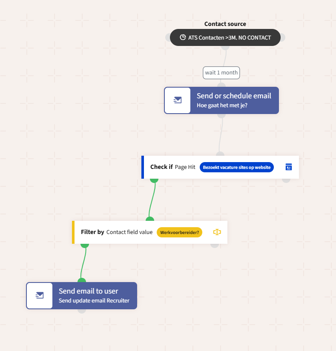Click the segment icon in ATS Contacten pill
Viewport: 336px width, 351px height.
point(183,37)
